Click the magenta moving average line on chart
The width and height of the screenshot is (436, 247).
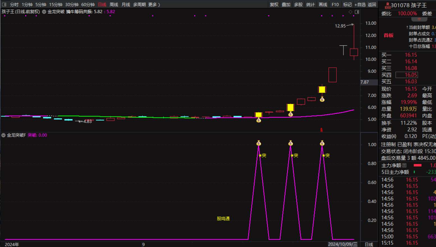click(x=337, y=113)
